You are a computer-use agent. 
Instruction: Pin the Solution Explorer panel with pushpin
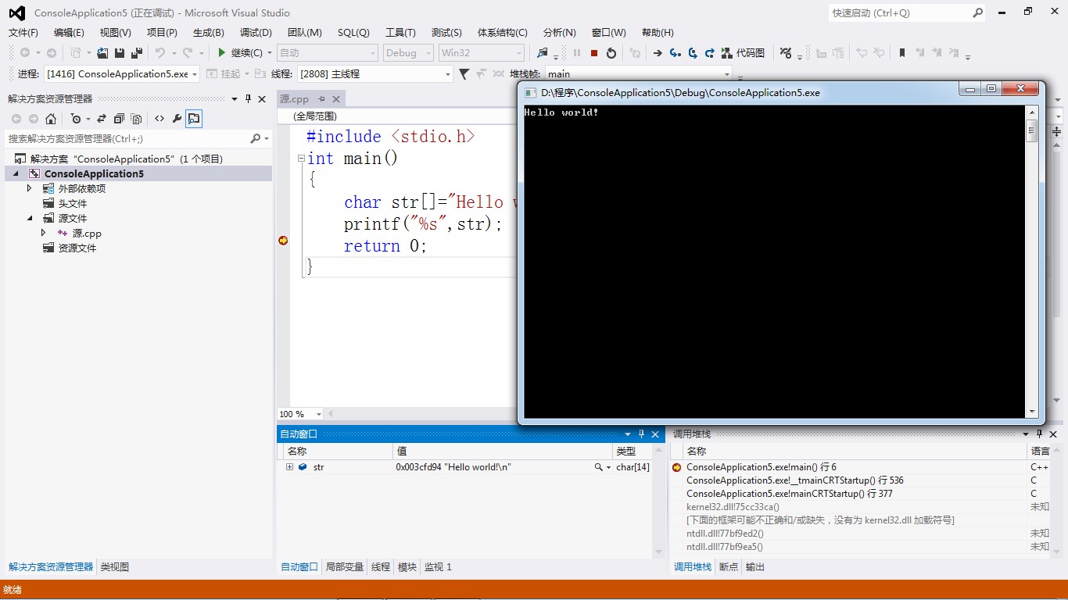click(248, 98)
